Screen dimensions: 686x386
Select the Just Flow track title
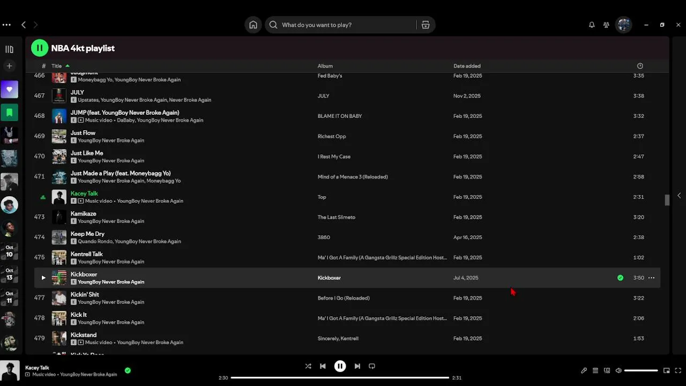click(83, 133)
